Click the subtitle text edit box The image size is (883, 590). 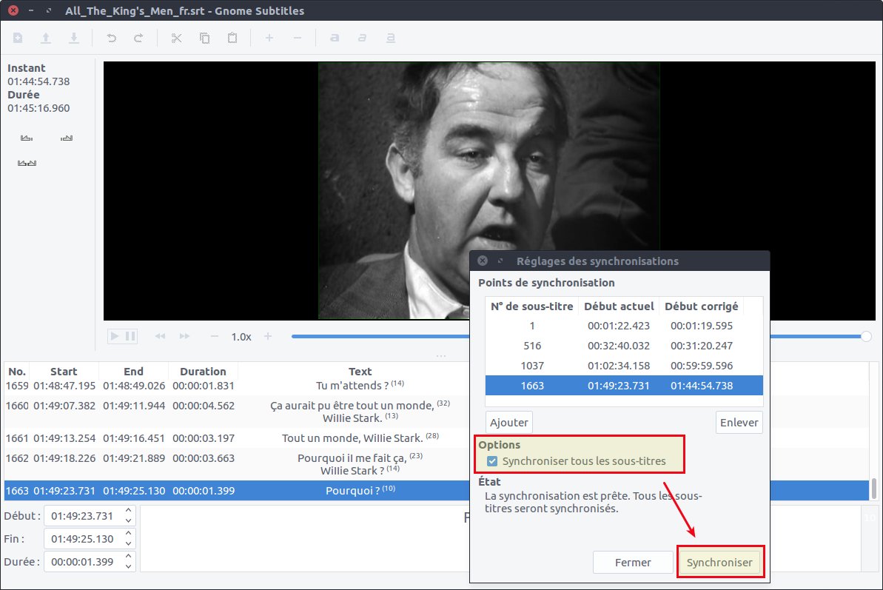tap(304, 539)
